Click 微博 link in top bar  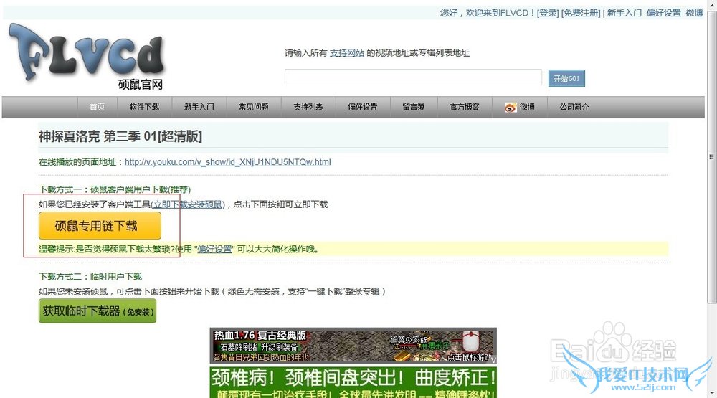pos(694,13)
